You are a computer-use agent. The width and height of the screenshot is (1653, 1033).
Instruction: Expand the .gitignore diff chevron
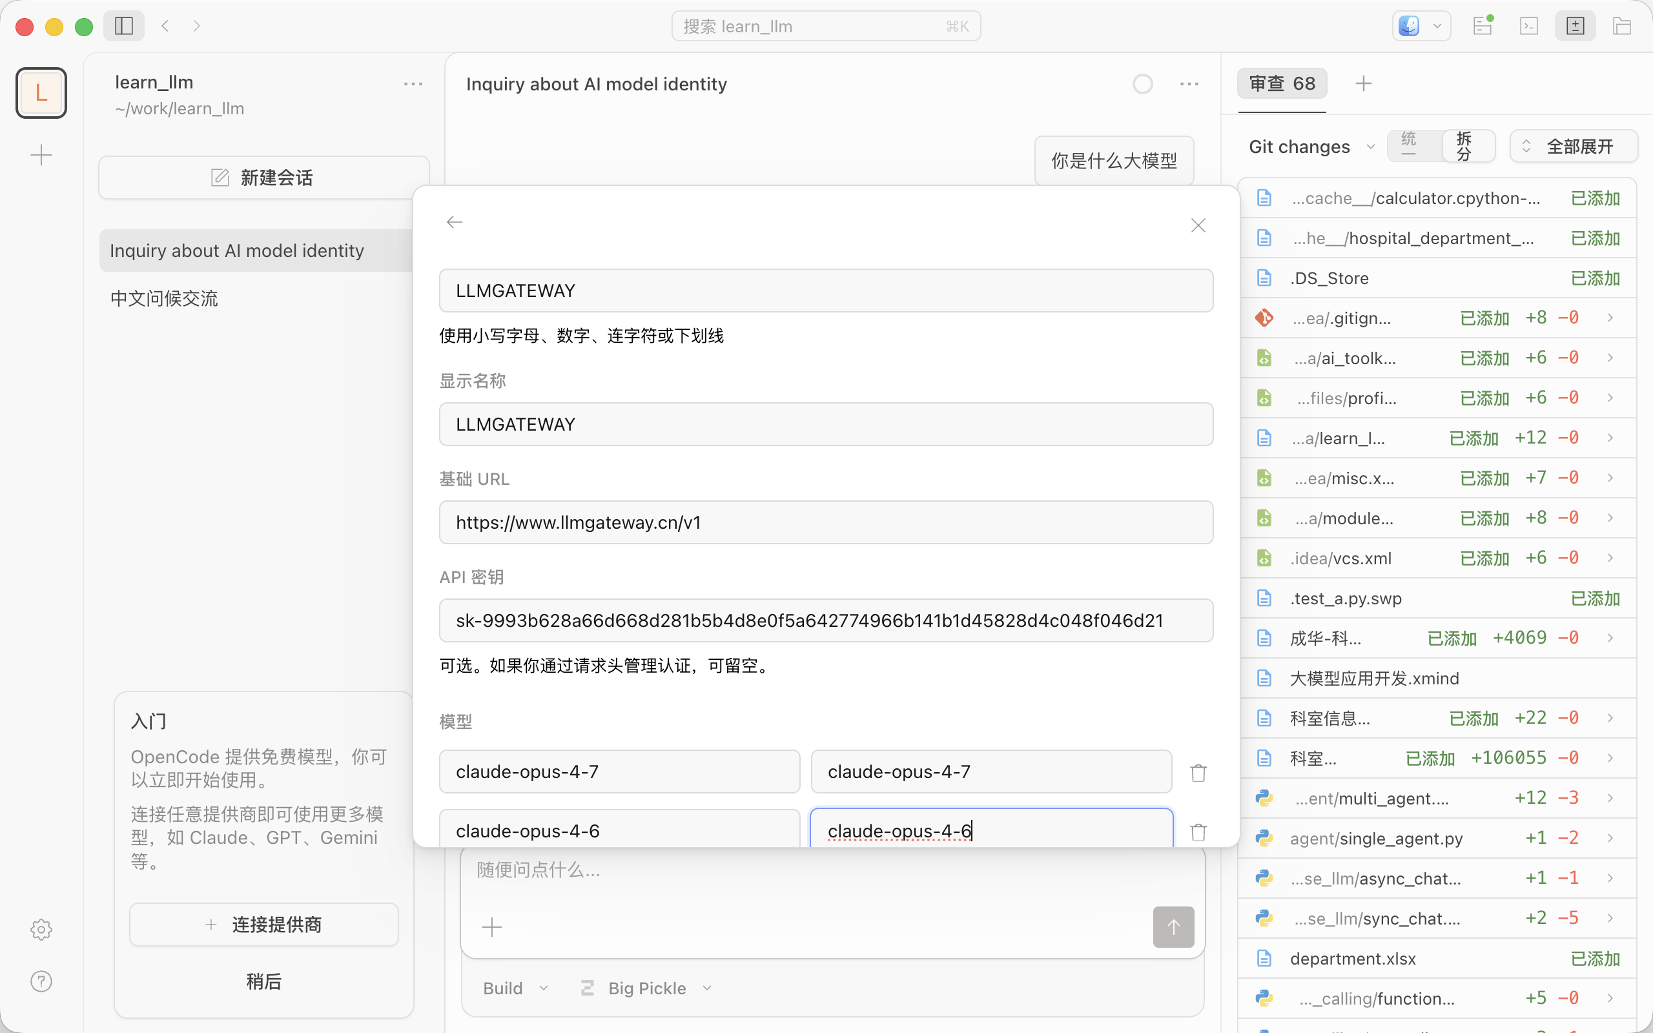pyautogui.click(x=1610, y=318)
